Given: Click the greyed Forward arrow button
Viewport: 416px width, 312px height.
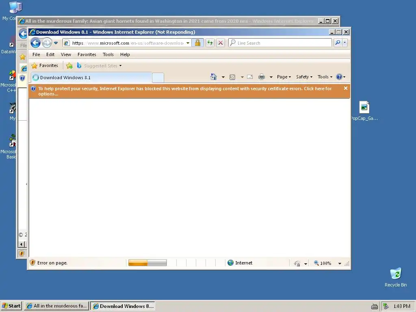Looking at the screenshot, I should pos(47,43).
